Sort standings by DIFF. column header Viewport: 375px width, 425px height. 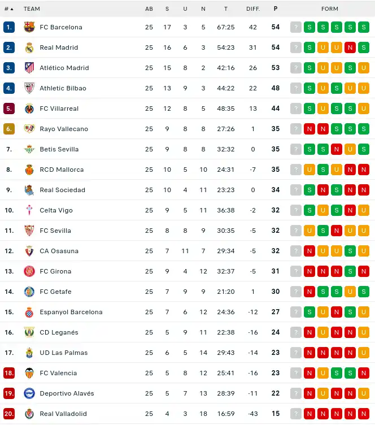coord(252,9)
